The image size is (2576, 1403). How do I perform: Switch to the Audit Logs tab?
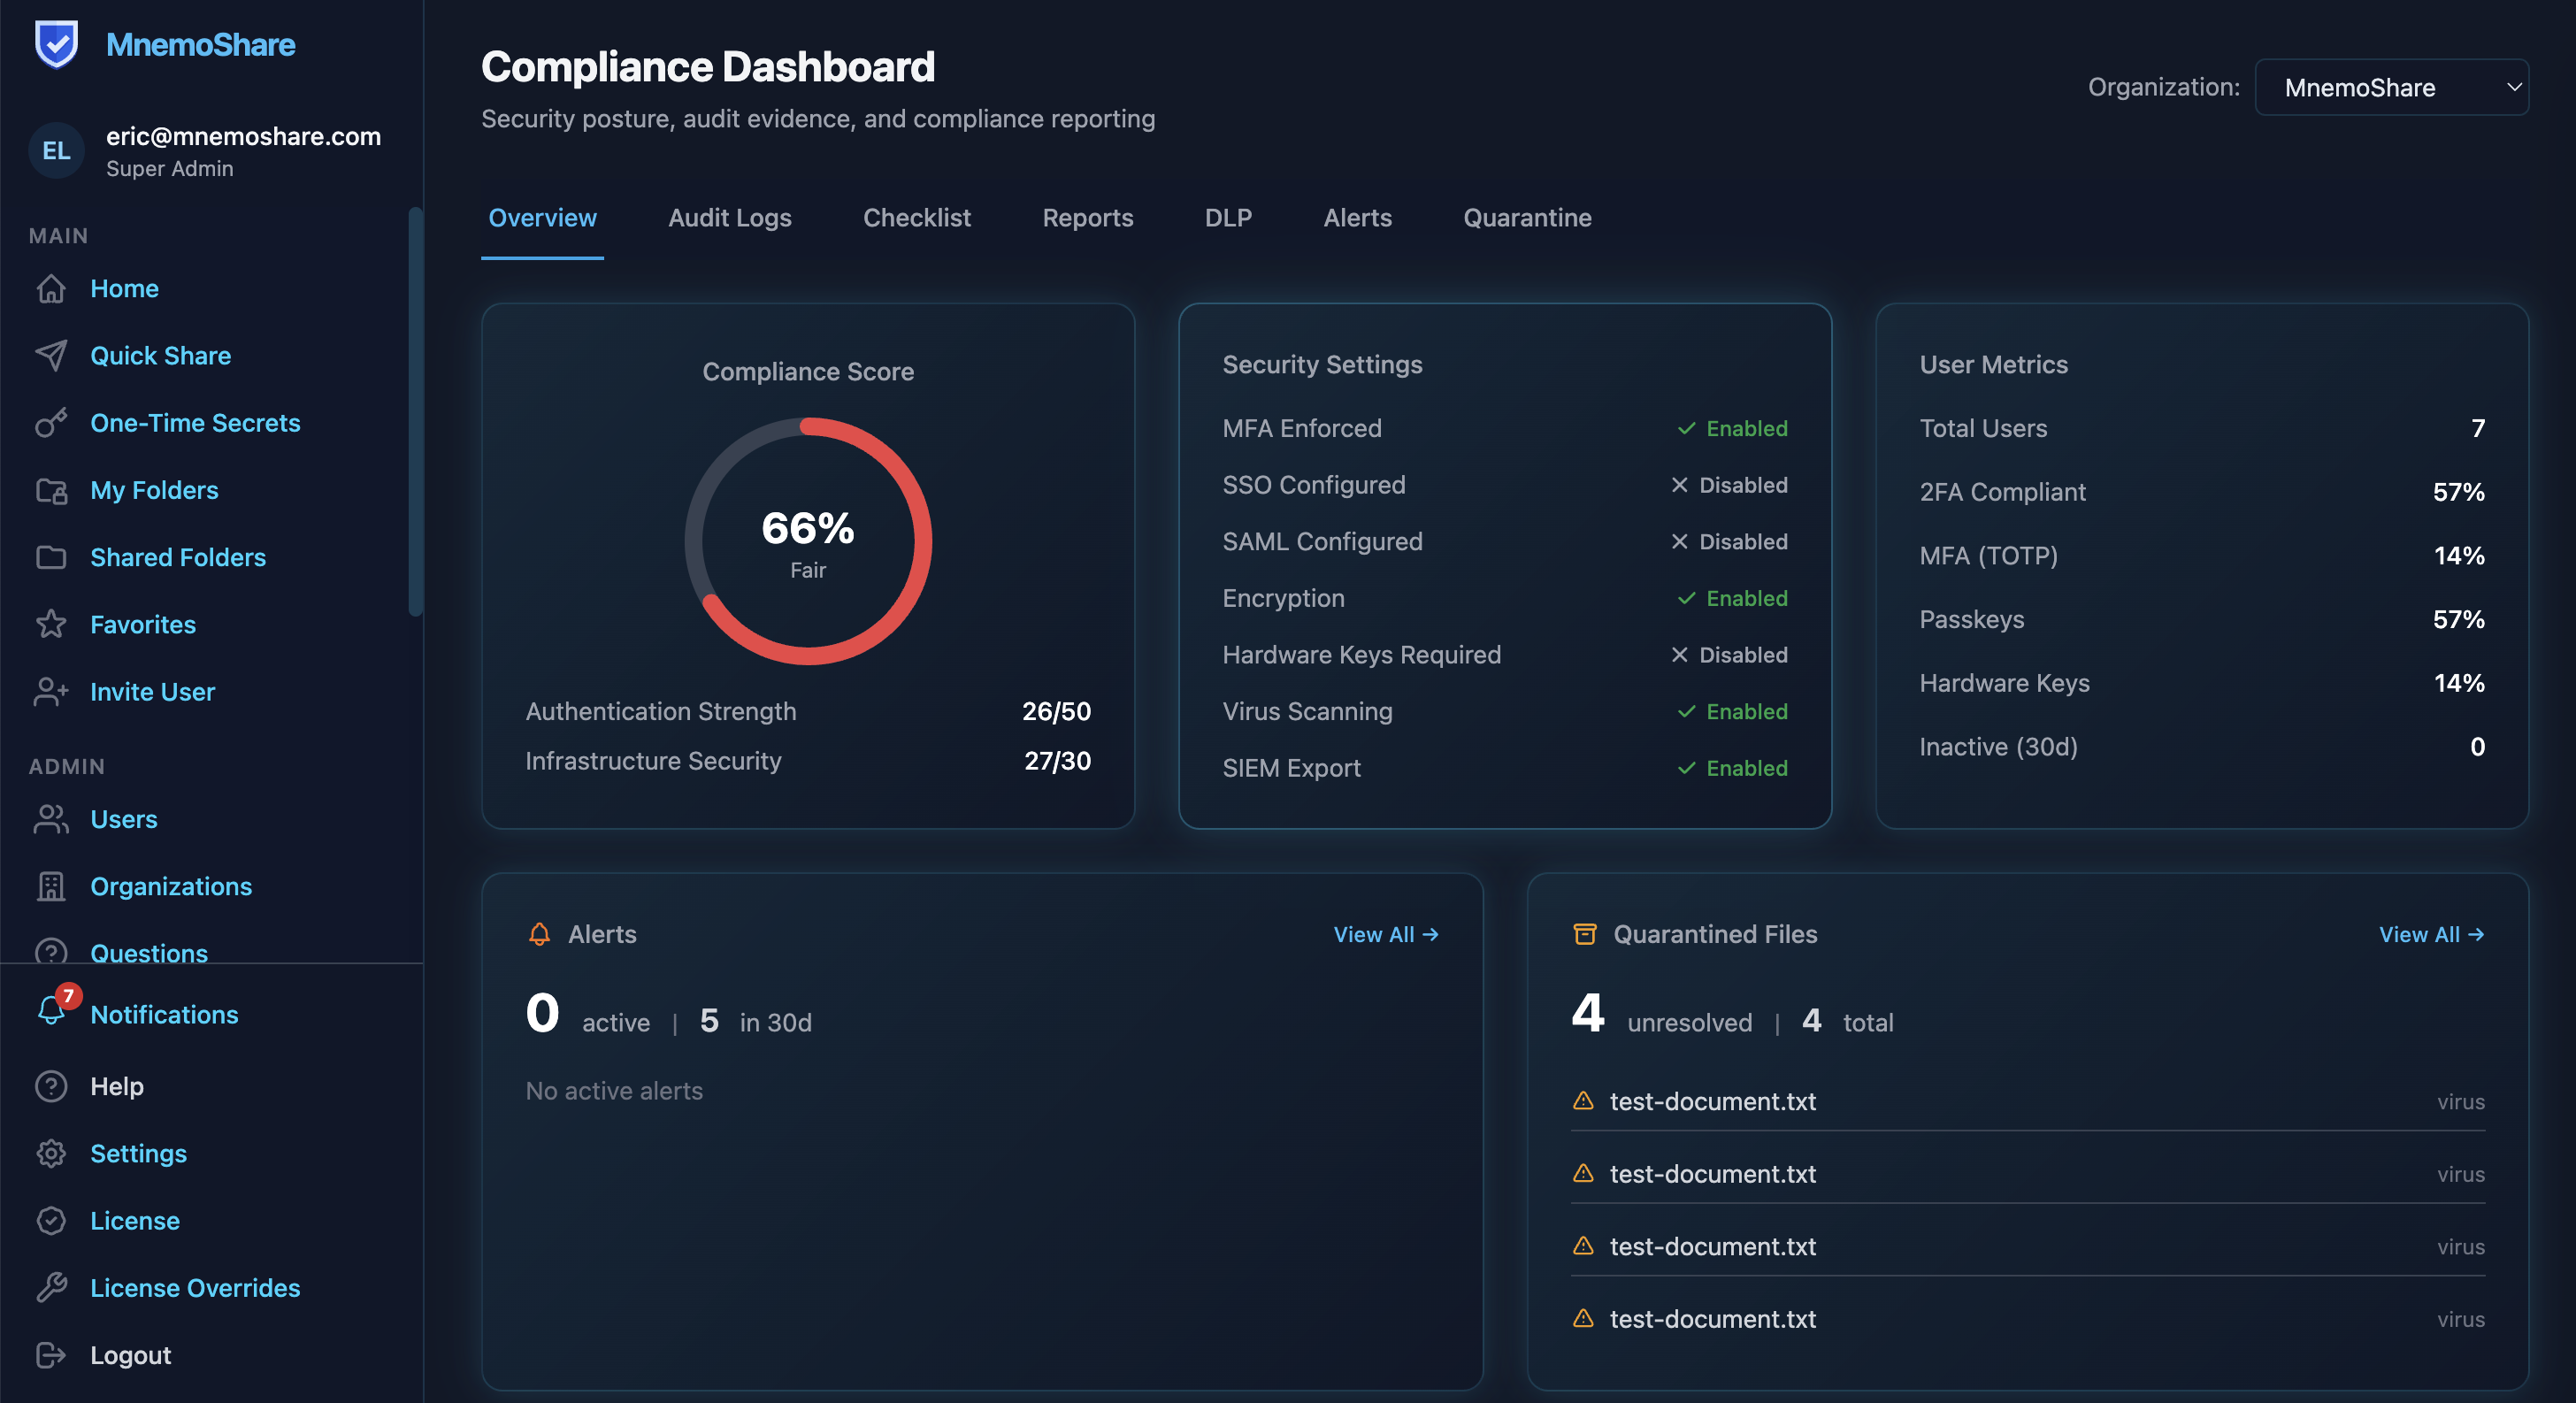[729, 218]
